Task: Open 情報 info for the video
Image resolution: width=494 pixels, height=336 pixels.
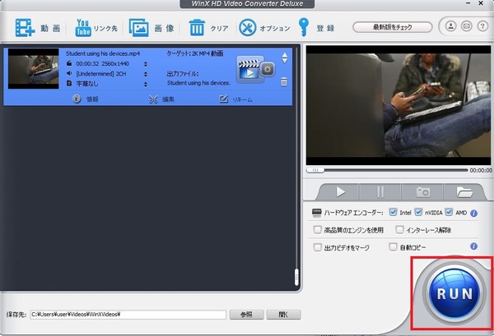Action: tap(86, 99)
